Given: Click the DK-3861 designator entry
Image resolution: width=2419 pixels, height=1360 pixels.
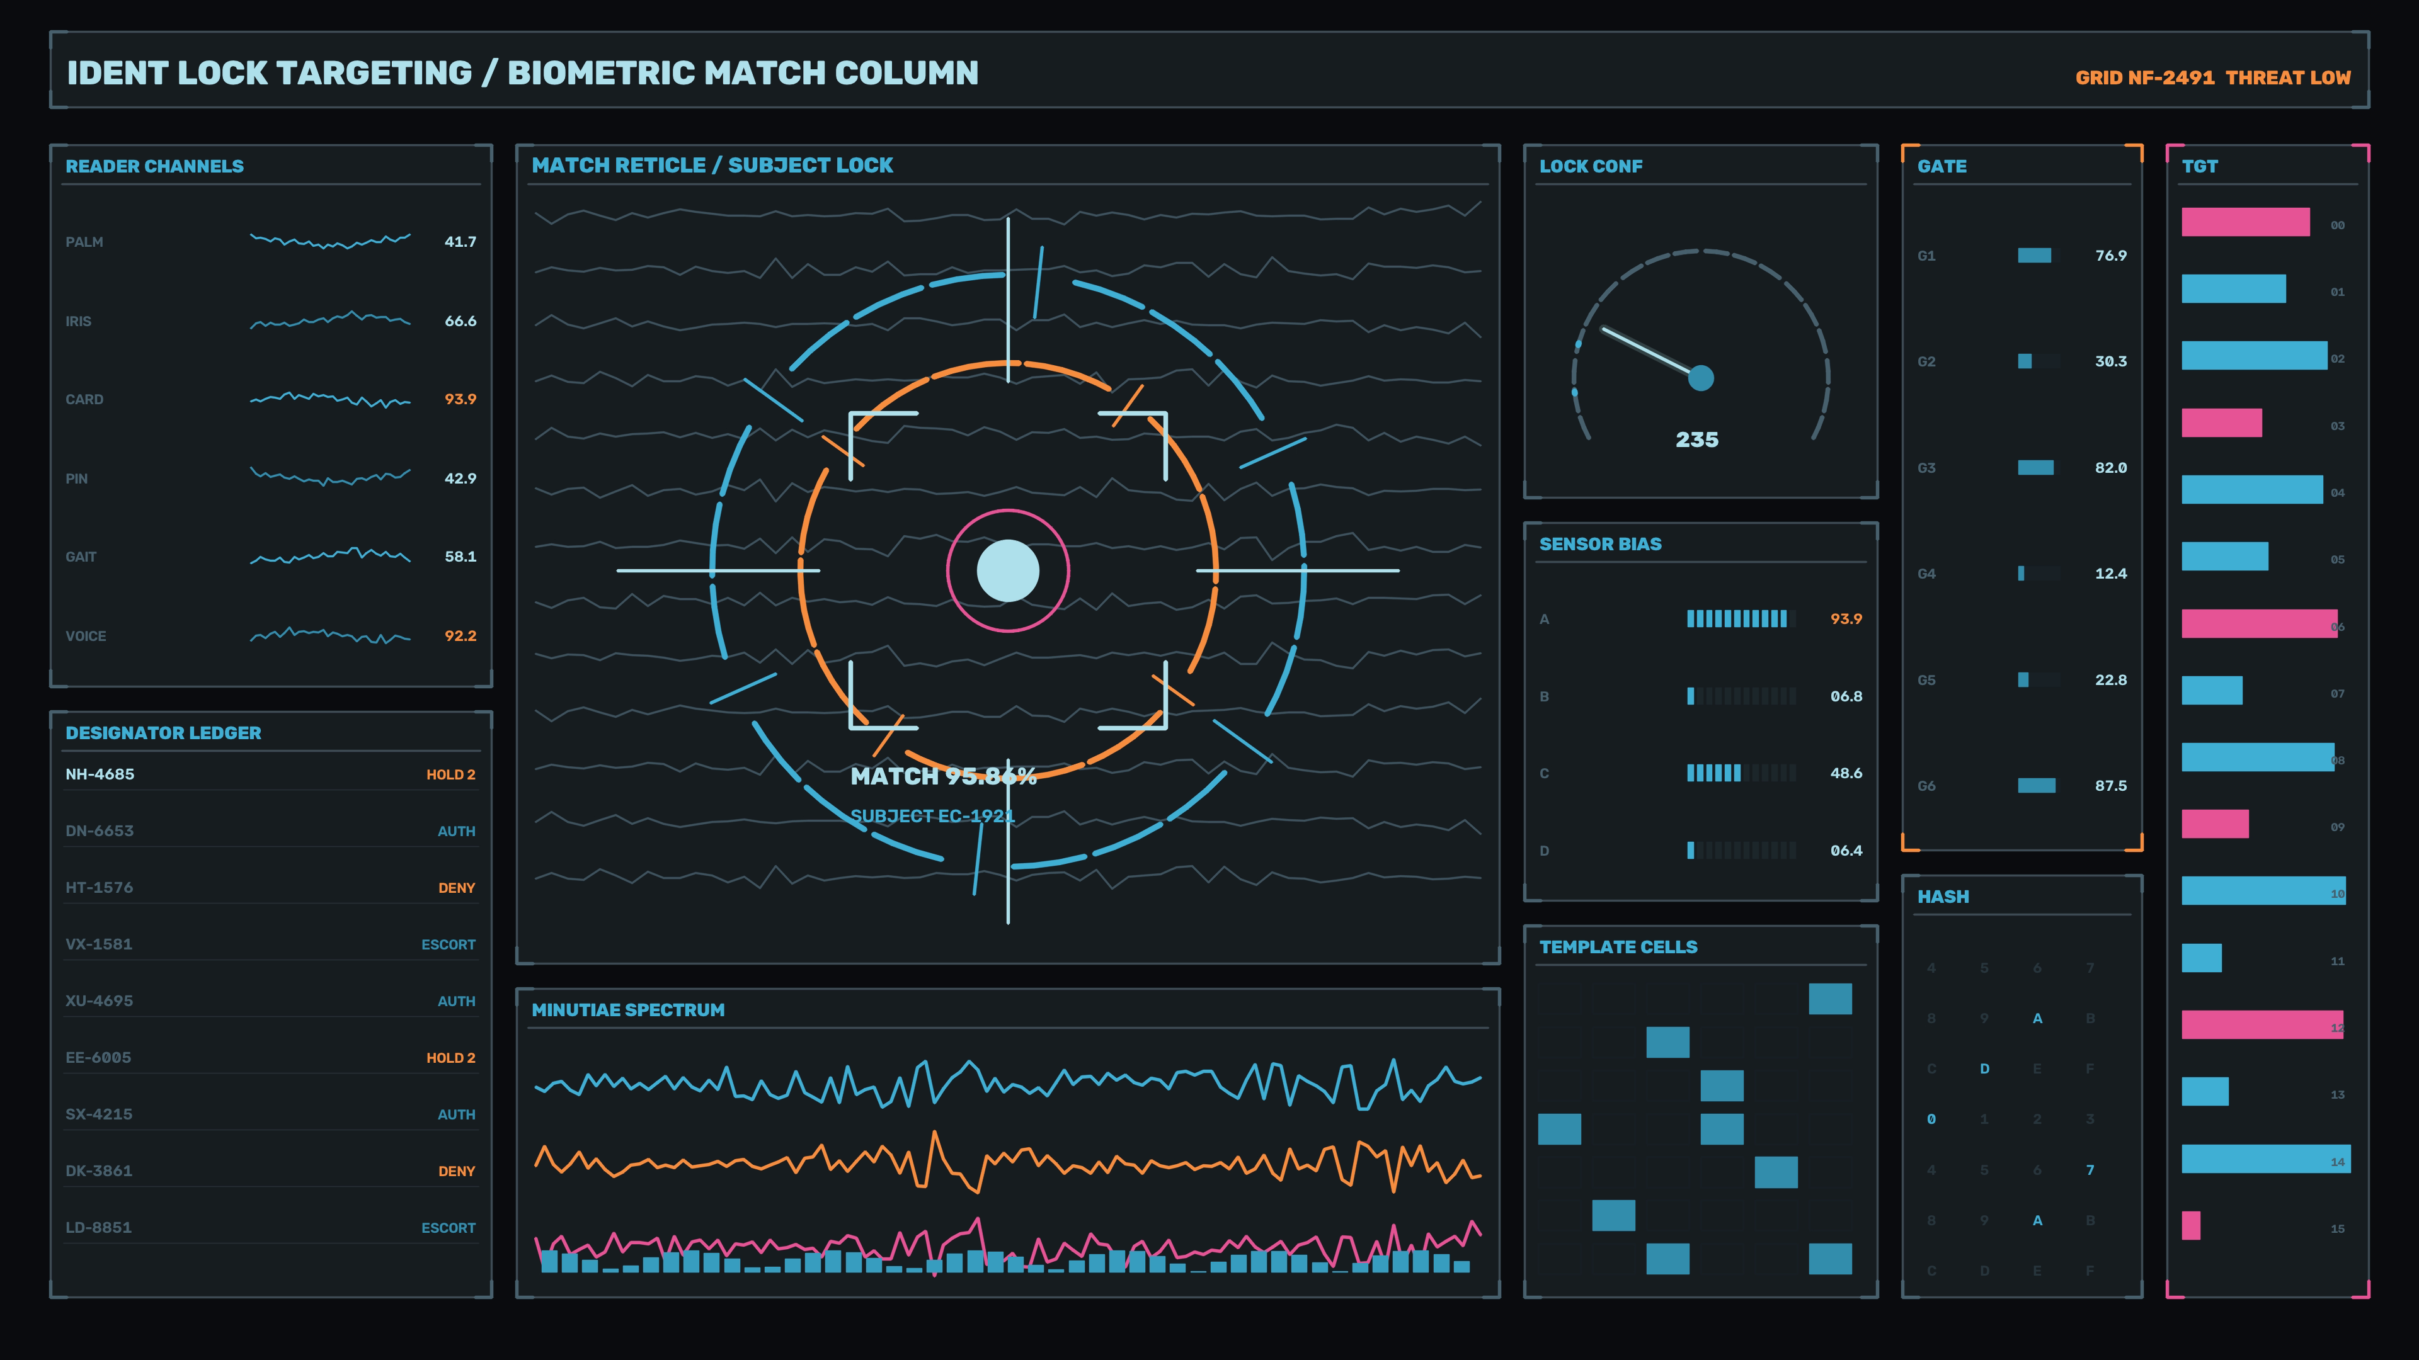Looking at the screenshot, I should pos(270,1170).
